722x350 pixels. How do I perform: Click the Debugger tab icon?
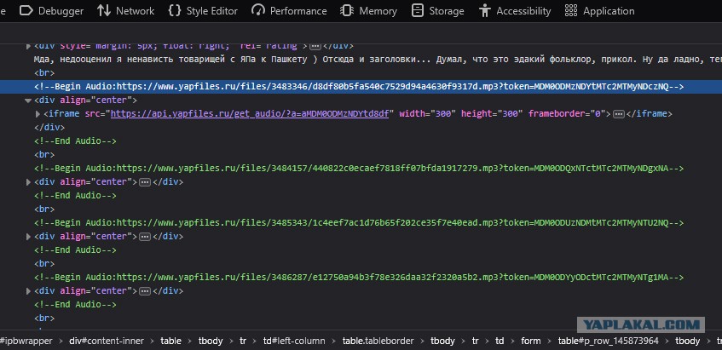click(26, 11)
